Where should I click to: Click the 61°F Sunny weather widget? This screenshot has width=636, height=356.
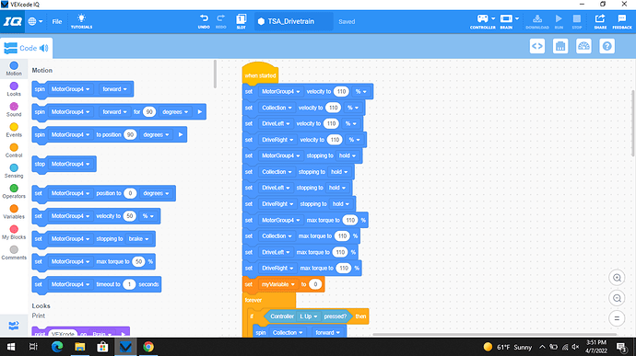(x=508, y=347)
